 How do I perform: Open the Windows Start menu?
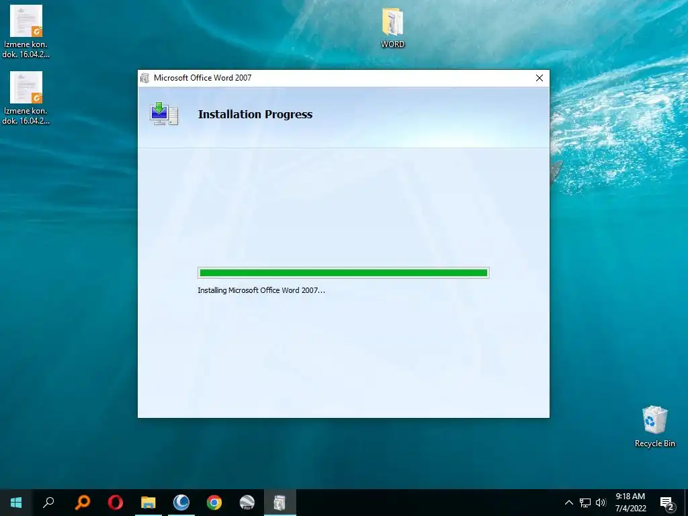click(16, 503)
